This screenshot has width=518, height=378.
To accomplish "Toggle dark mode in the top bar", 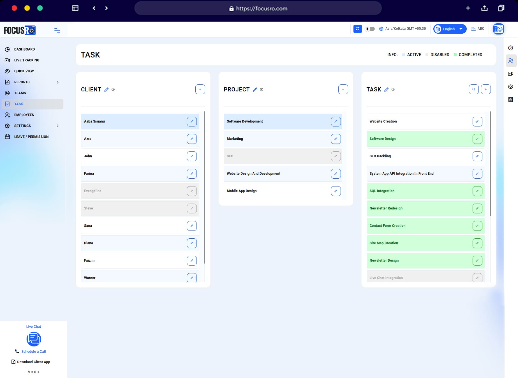I will click(x=370, y=29).
